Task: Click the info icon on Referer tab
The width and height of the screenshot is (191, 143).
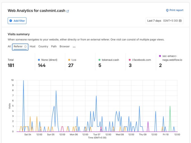Action: (25, 47)
